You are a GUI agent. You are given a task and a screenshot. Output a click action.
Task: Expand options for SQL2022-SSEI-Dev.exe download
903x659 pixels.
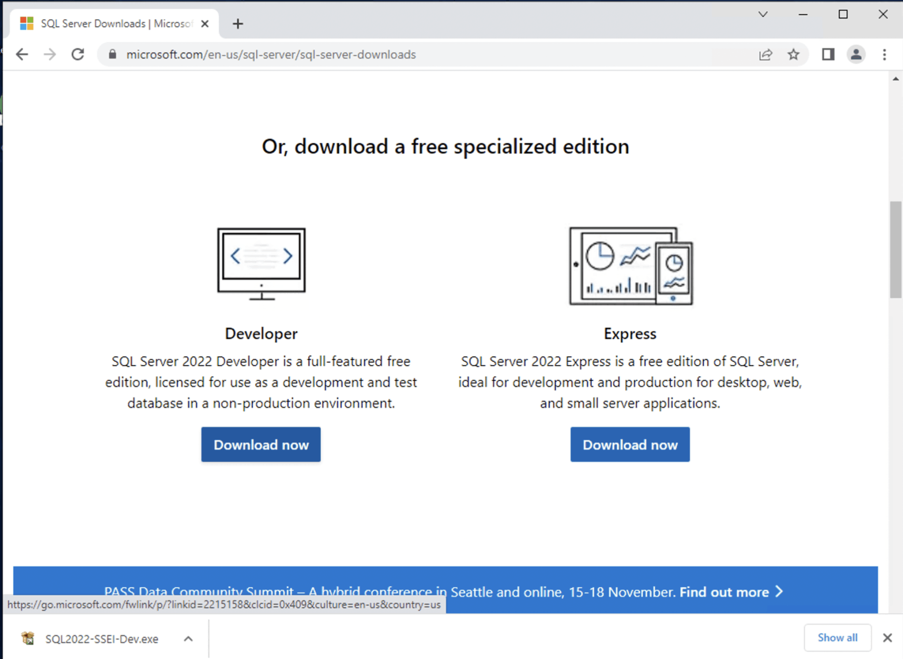(188, 639)
